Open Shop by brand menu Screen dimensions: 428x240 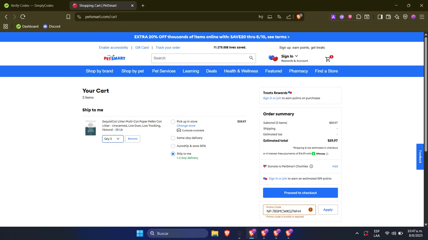pyautogui.click(x=99, y=71)
